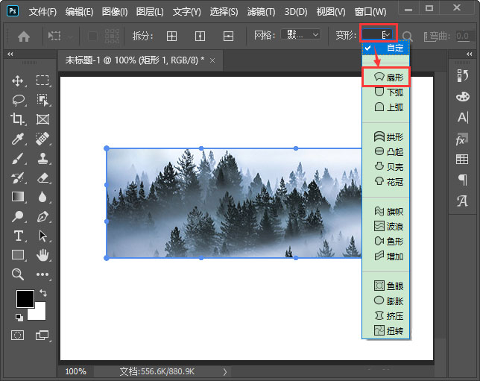This screenshot has width=480, height=381.
Task: Open the 网格 grid dropdown
Action: coord(300,34)
